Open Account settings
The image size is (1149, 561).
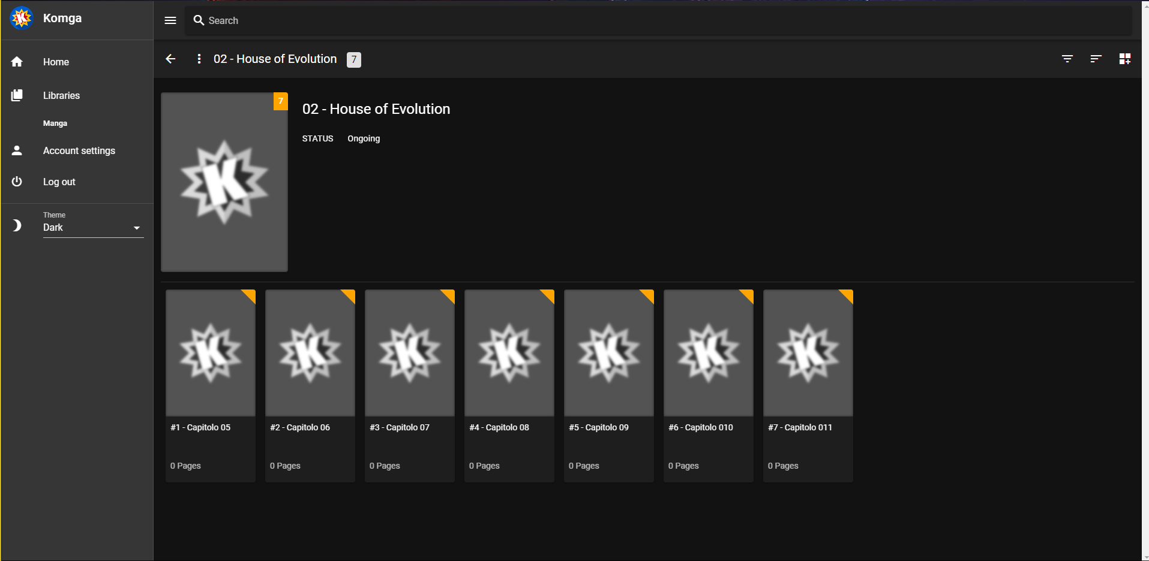coord(77,150)
